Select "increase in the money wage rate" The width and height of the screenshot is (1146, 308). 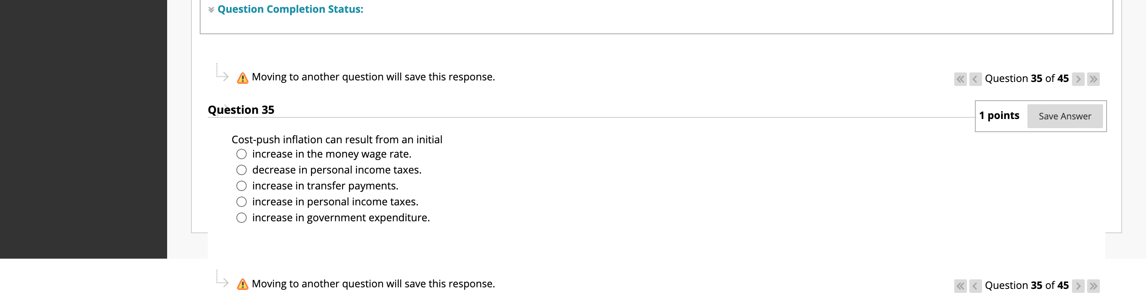tap(242, 154)
